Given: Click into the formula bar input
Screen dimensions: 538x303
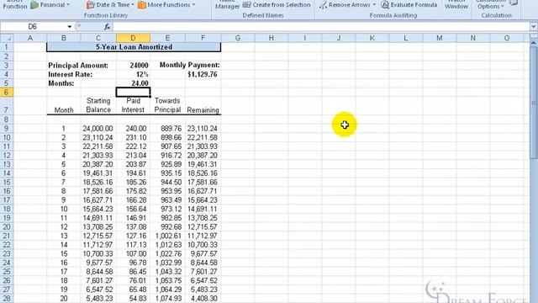Looking at the screenshot, I should [x=321, y=27].
